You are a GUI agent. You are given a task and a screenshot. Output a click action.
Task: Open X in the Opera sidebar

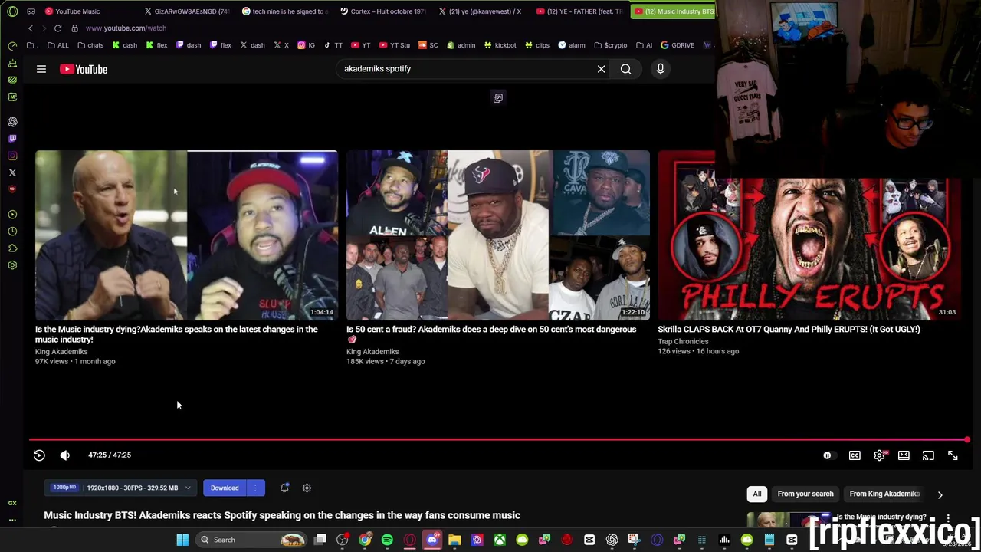point(12,172)
